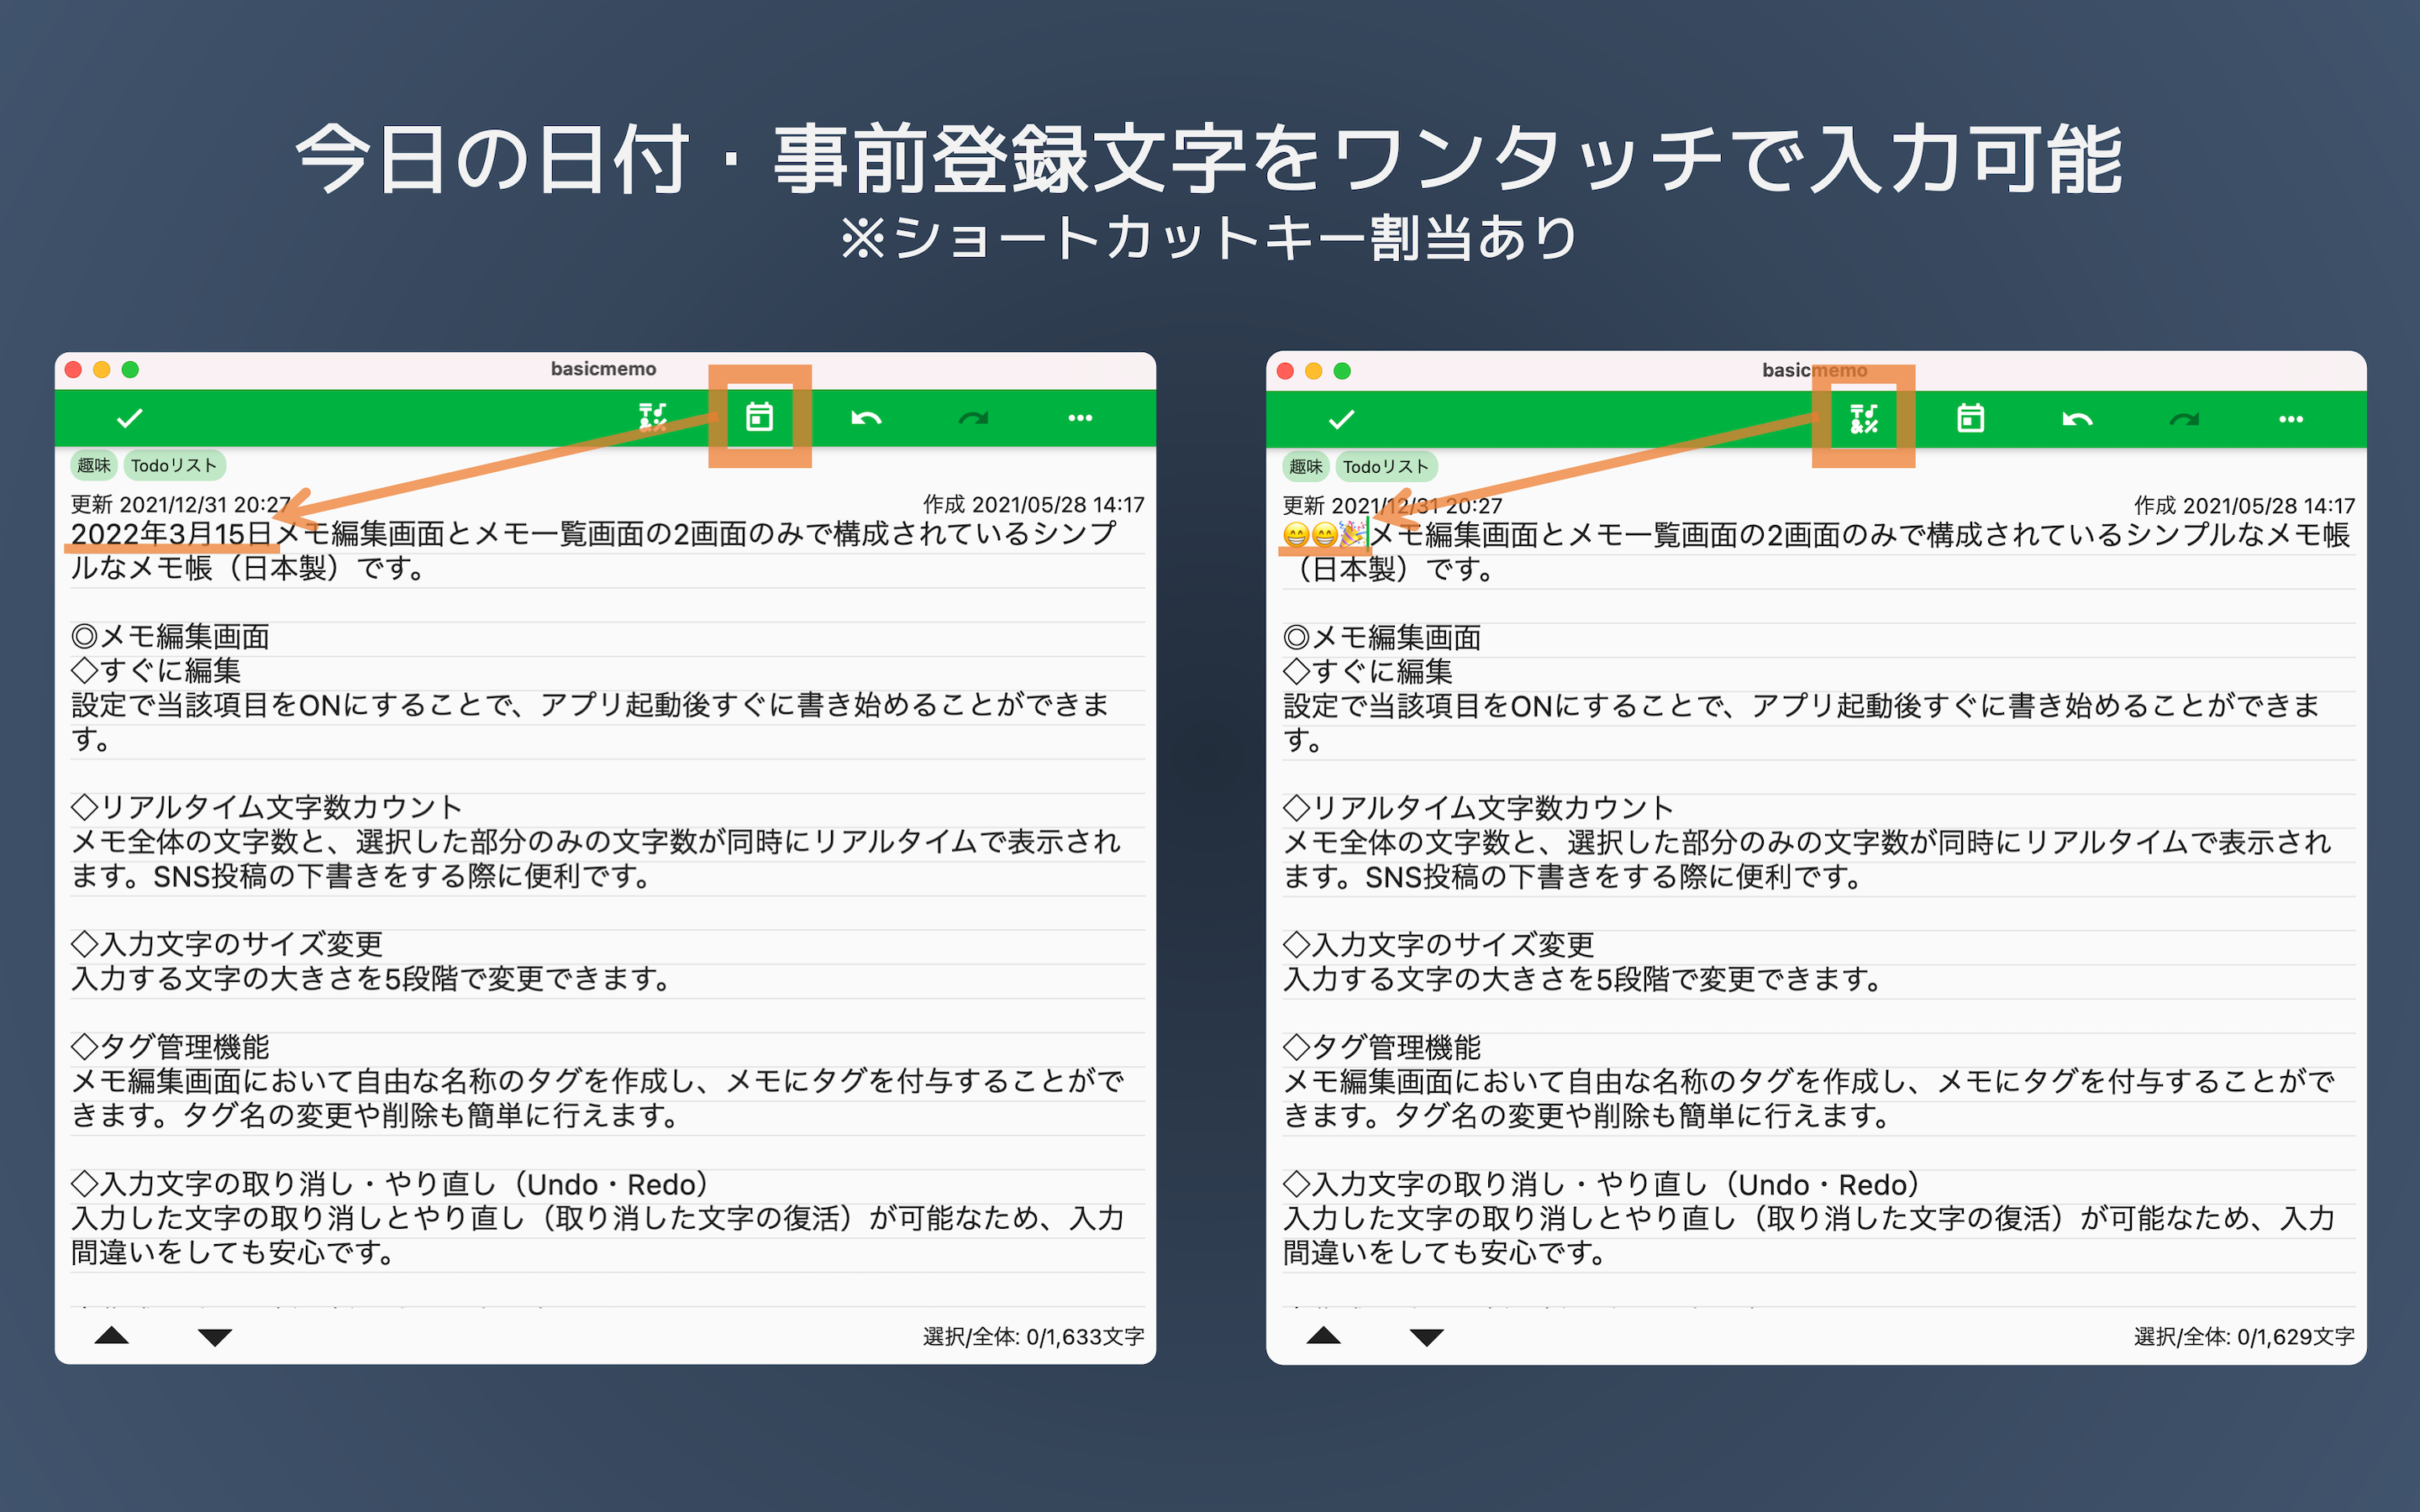2420x1512 pixels.
Task: Click the （日本製）です line in right memo
Action: 1390,569
